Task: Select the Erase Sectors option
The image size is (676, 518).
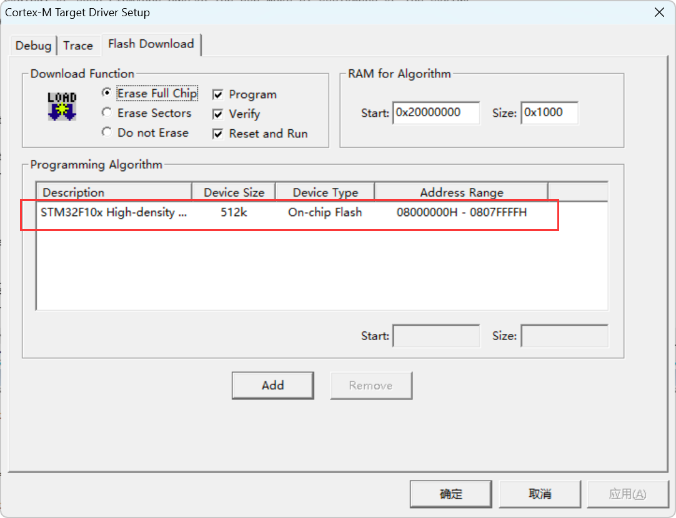Action: tap(107, 113)
